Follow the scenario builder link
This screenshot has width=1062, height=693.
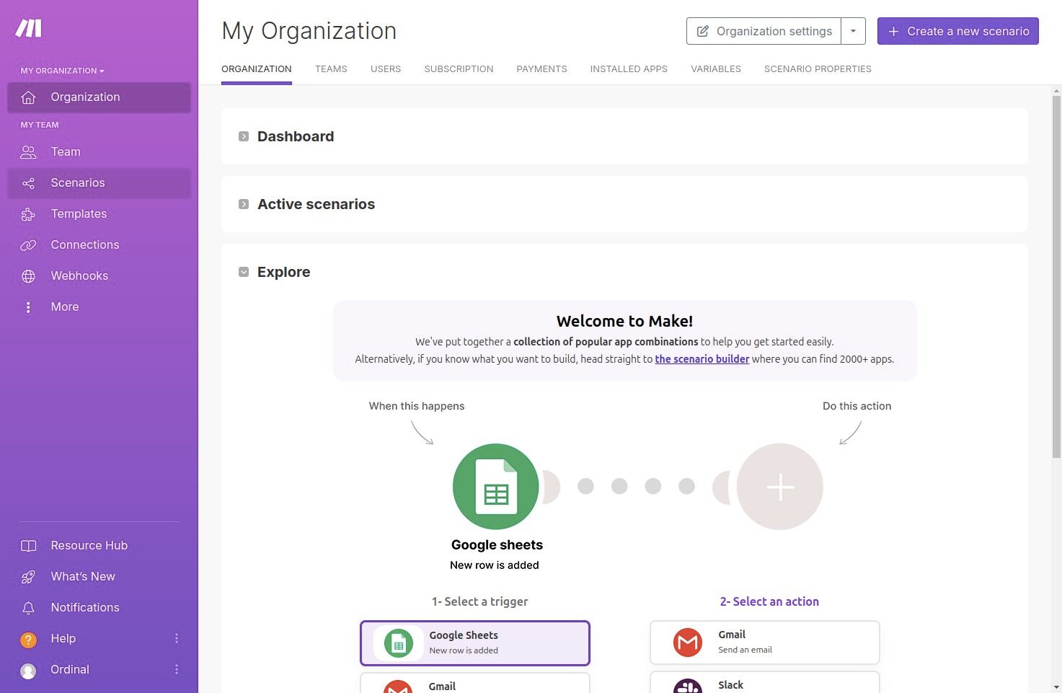702,358
